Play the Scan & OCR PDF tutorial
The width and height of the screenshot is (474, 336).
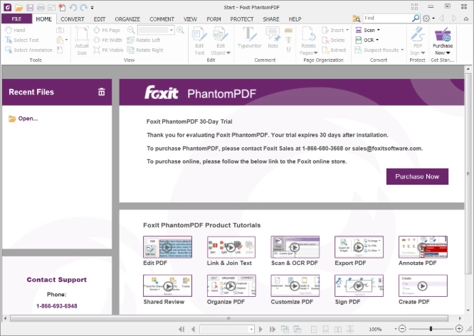[295, 247]
